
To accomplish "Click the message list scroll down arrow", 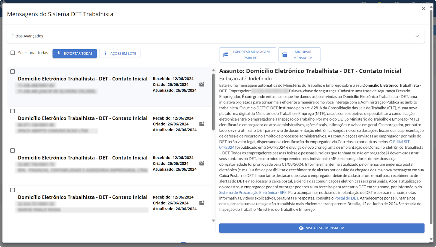I will click(x=213, y=221).
